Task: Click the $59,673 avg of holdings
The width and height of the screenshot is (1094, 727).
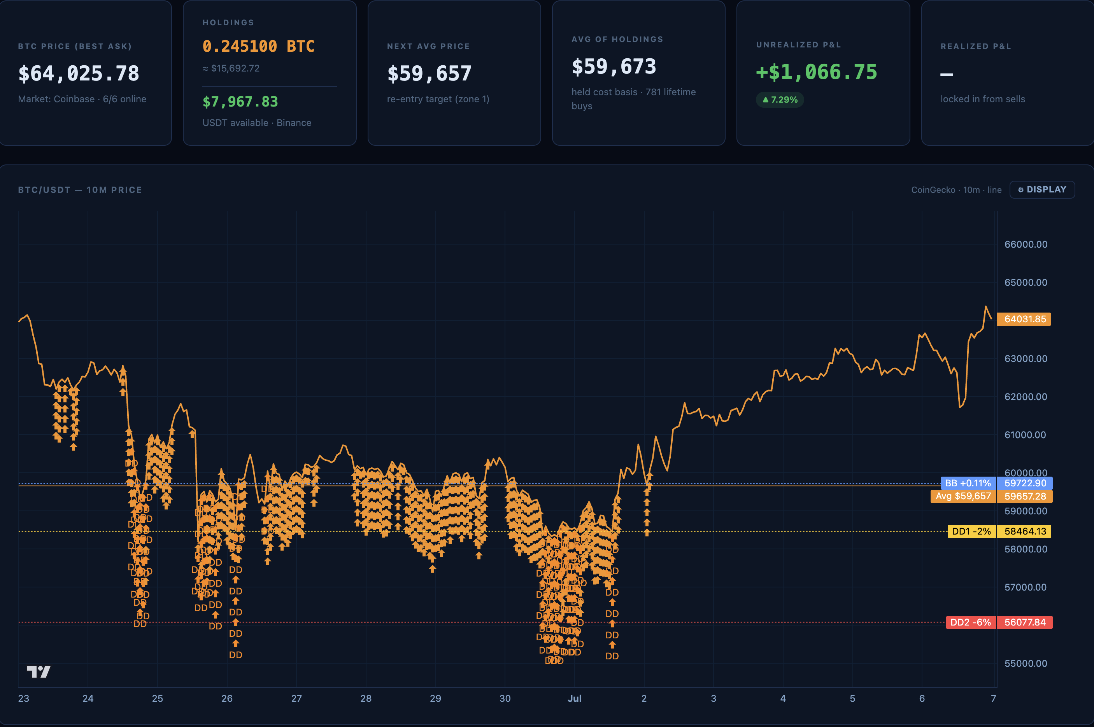Action: pyautogui.click(x=614, y=66)
